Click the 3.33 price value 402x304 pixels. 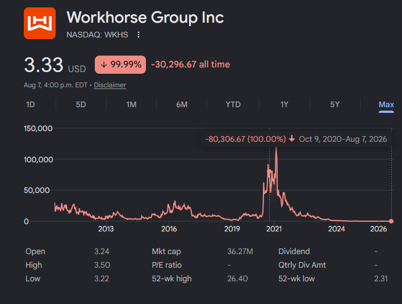[x=44, y=65]
